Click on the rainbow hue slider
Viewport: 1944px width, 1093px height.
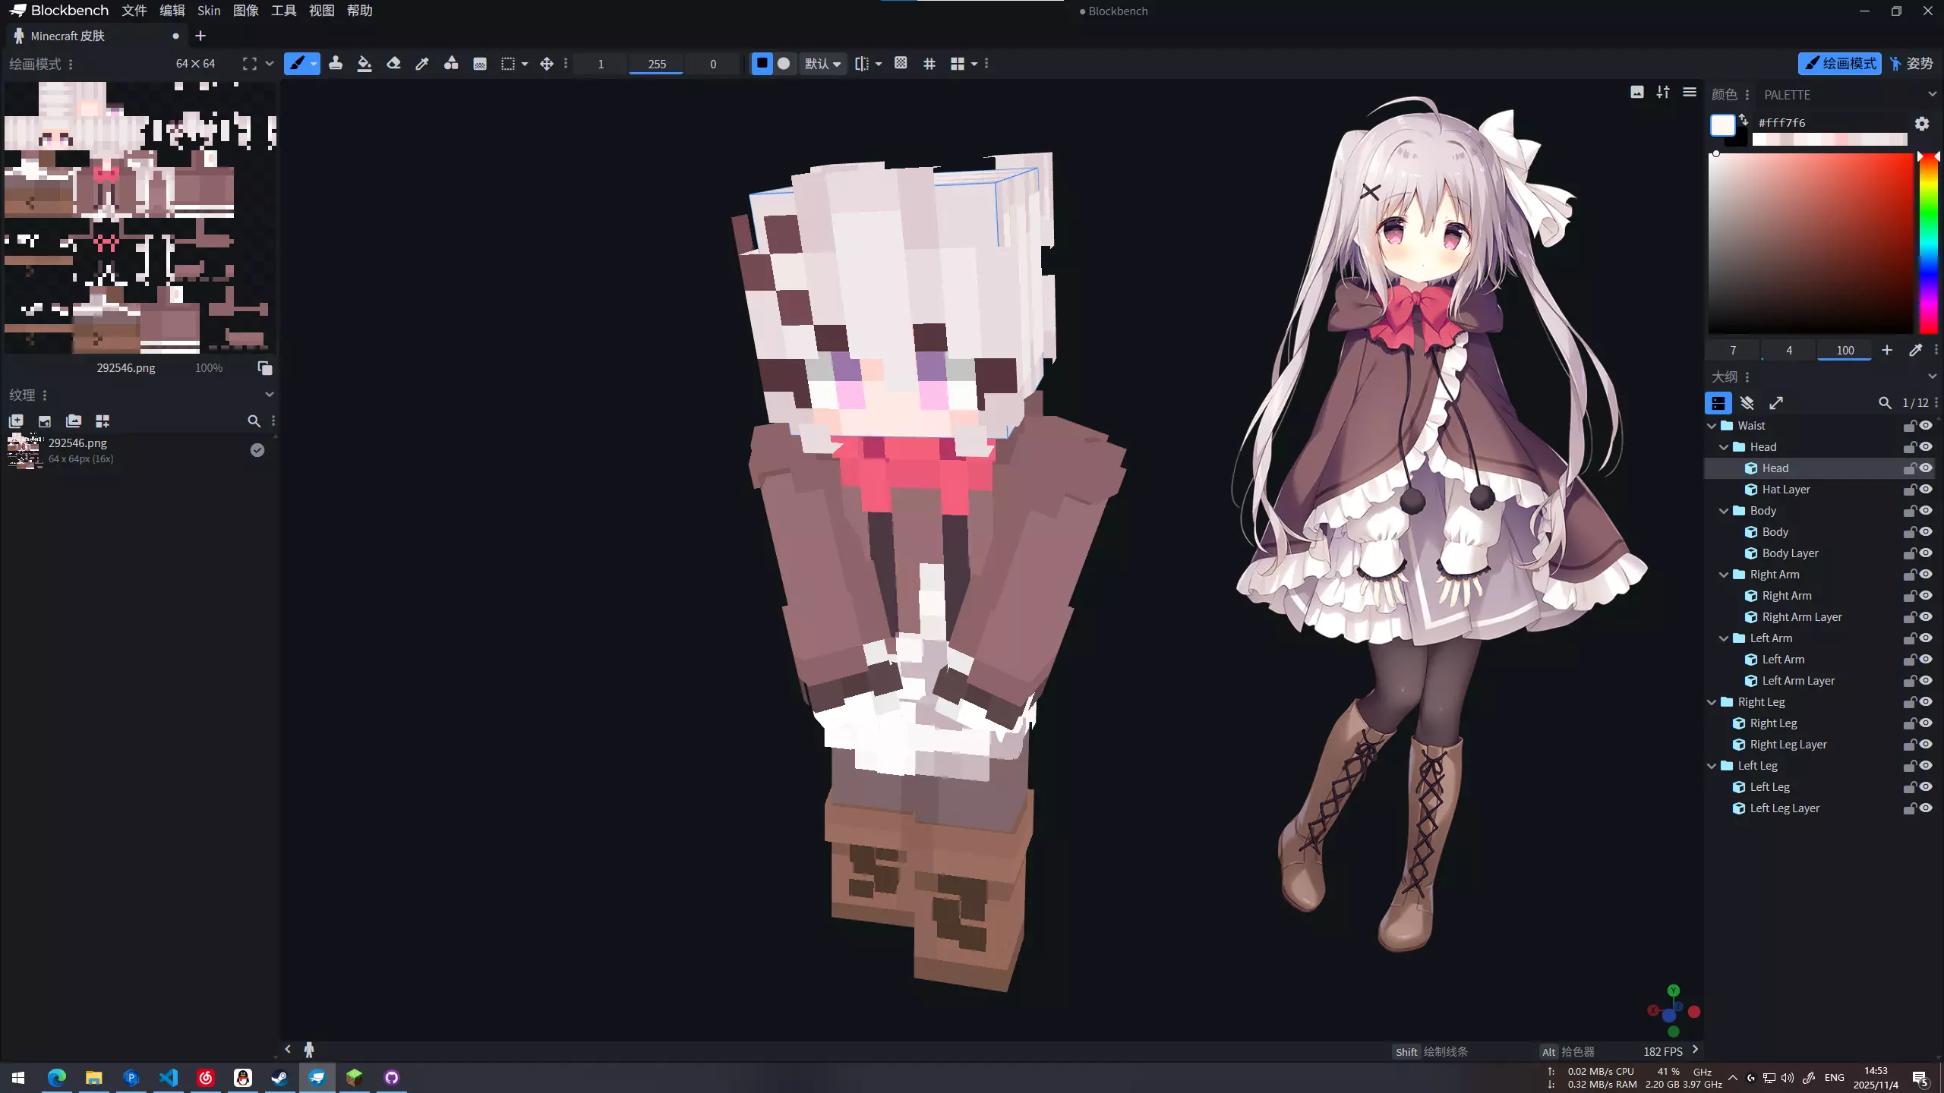[x=1928, y=243]
